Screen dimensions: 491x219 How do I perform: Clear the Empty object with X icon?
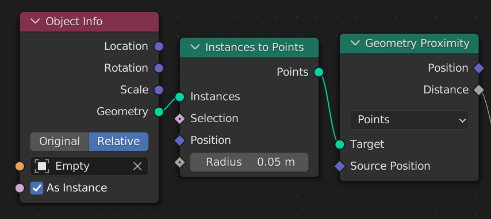click(x=137, y=166)
